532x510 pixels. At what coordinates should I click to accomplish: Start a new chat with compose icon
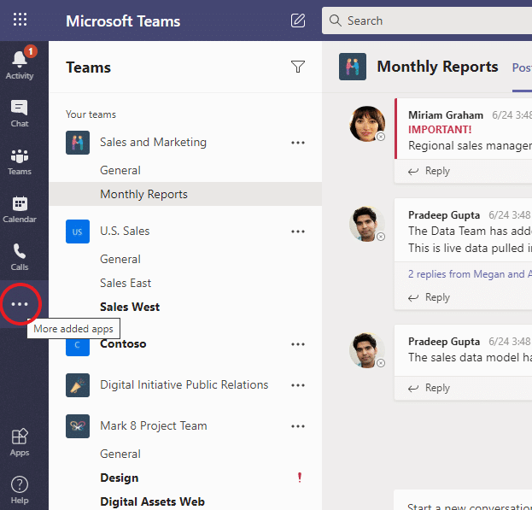pyautogui.click(x=298, y=21)
